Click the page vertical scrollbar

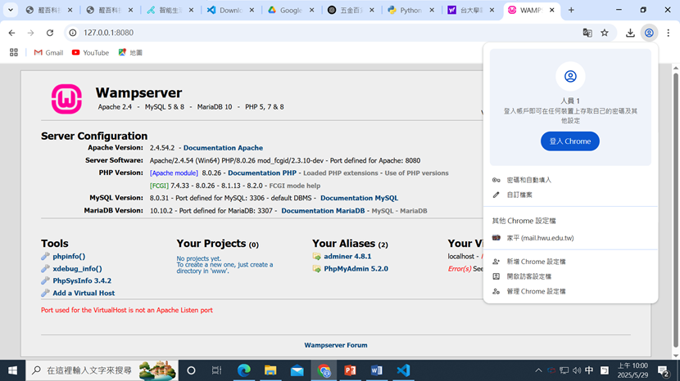click(675, 210)
